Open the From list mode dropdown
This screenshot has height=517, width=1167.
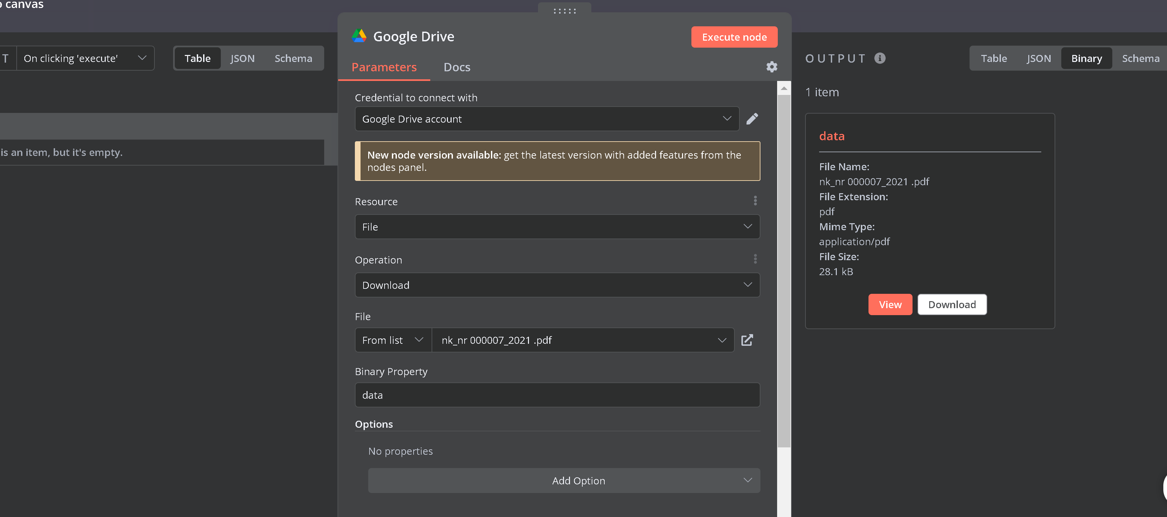click(393, 340)
